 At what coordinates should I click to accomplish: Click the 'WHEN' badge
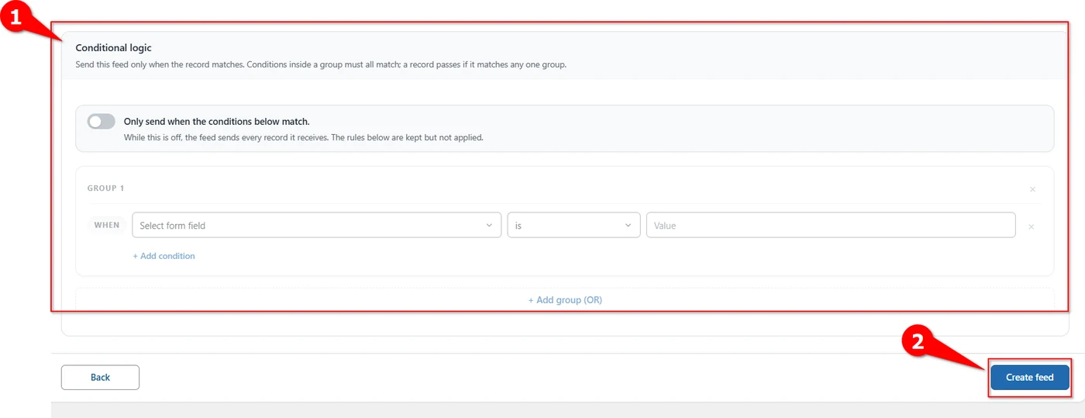(x=107, y=225)
